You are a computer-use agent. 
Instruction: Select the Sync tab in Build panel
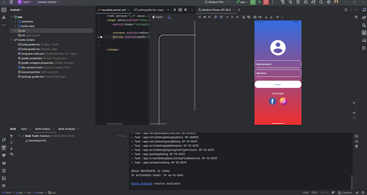[24, 129]
